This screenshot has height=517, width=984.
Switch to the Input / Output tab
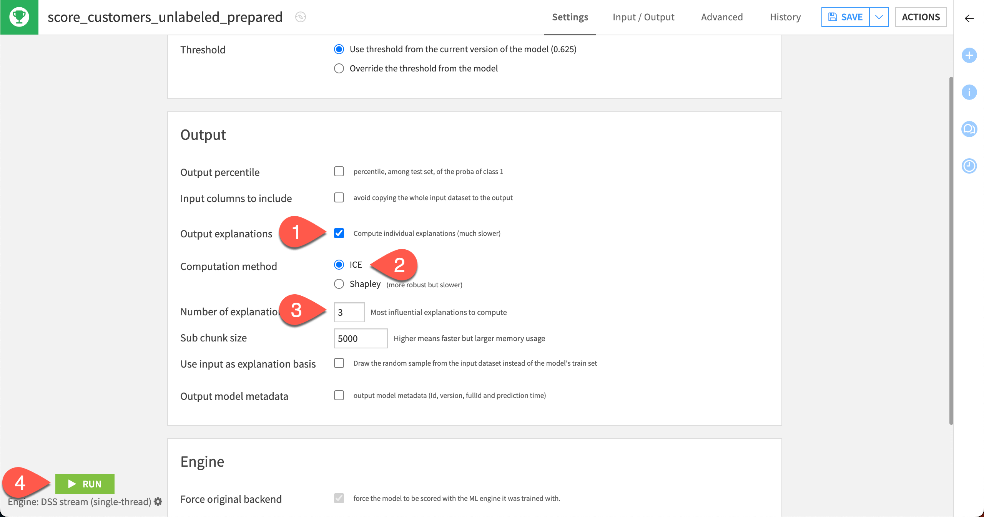[x=643, y=17]
